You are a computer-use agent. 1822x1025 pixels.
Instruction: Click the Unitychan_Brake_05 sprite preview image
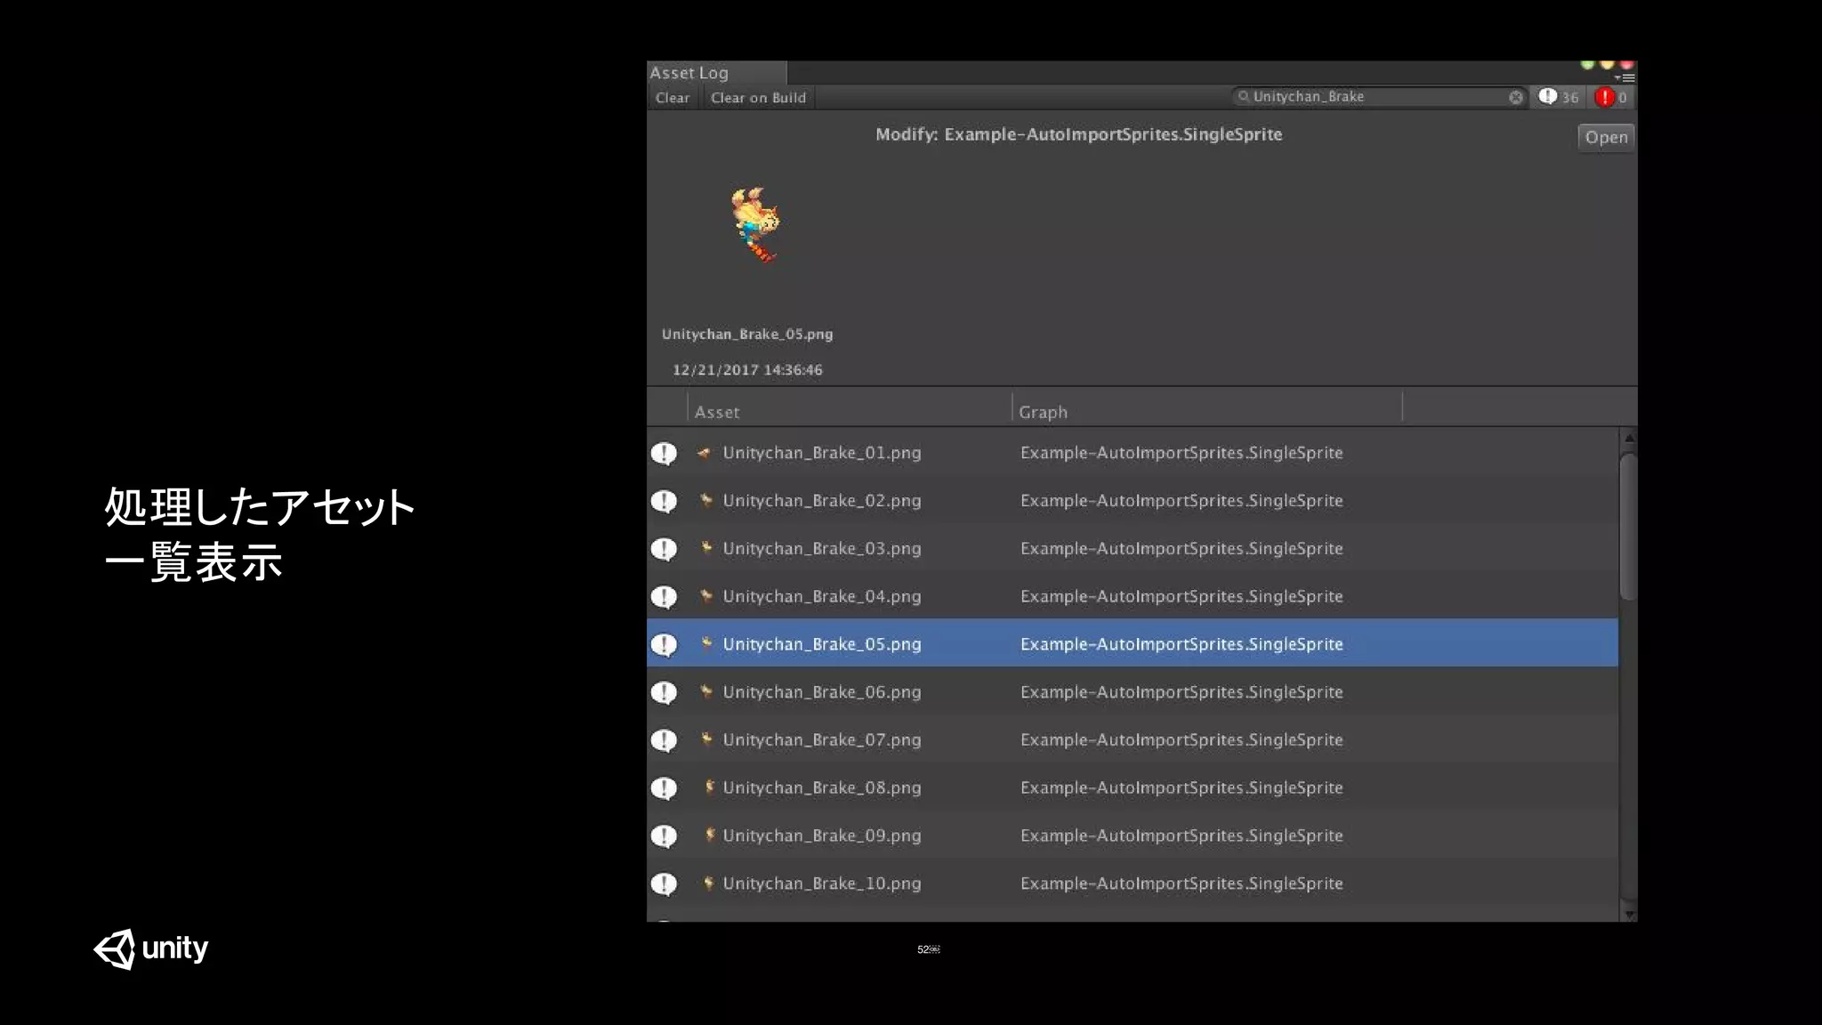(x=755, y=224)
